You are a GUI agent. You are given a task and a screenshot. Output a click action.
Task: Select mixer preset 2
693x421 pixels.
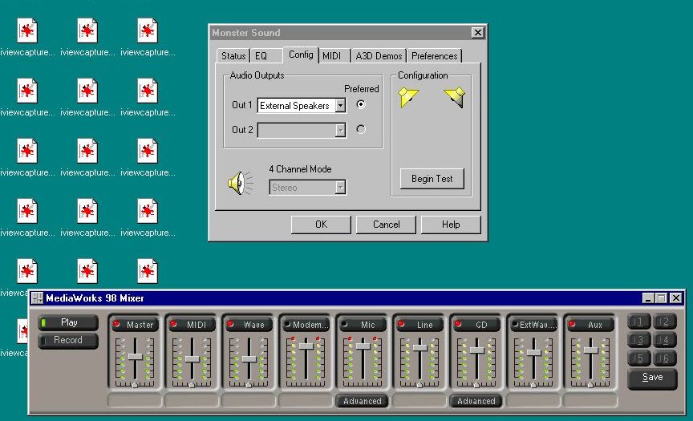click(x=665, y=322)
